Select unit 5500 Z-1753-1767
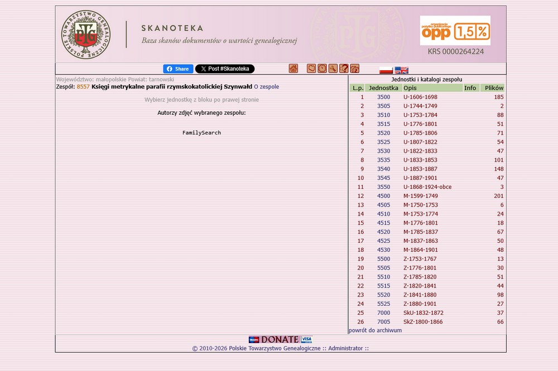 (x=383, y=259)
